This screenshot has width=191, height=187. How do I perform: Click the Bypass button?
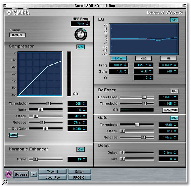point(21,174)
